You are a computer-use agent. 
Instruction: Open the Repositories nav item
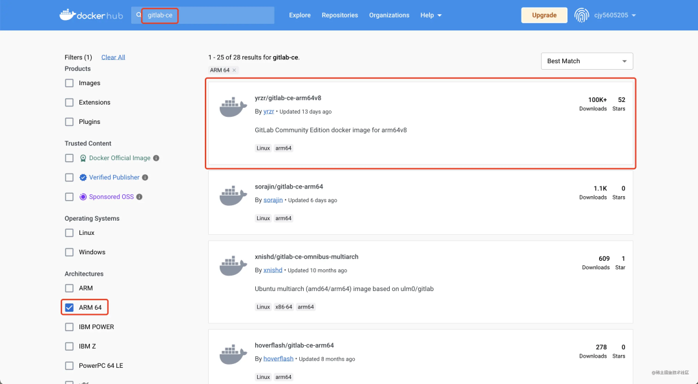[340, 15]
